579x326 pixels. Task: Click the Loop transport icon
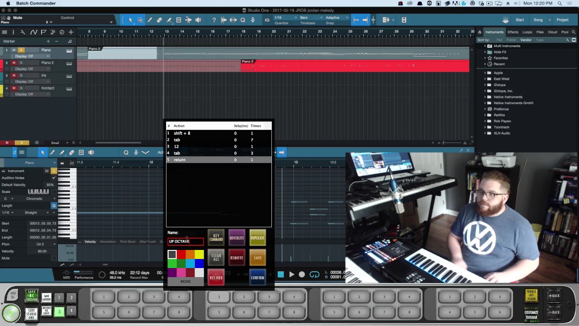(314, 274)
